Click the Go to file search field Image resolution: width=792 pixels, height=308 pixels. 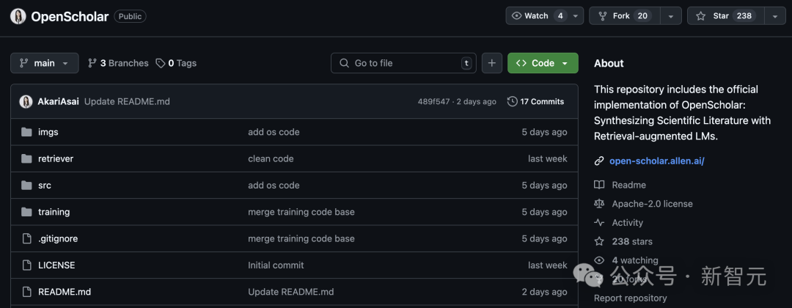coord(403,63)
